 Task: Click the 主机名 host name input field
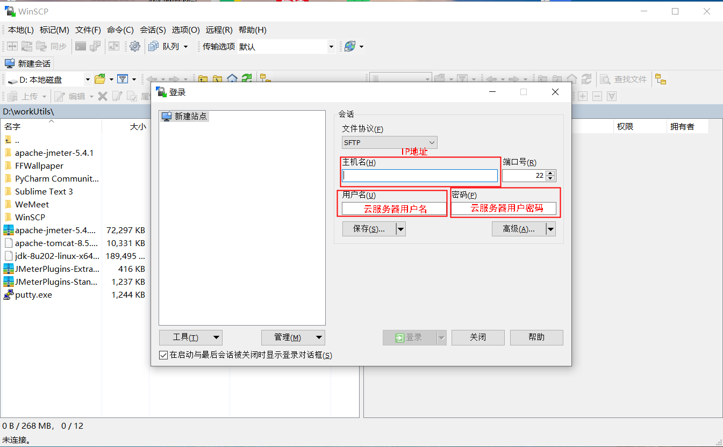coord(420,176)
